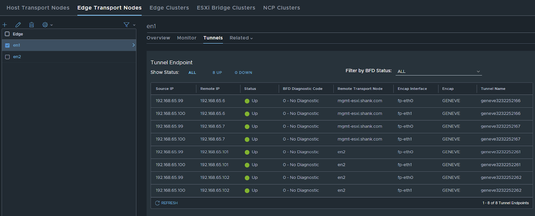
Task: Click the Tunnel Endpoint section title
Action: pyautogui.click(x=172, y=63)
